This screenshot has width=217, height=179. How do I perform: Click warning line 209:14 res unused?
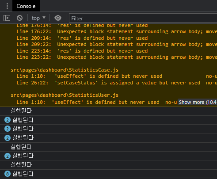click(x=82, y=38)
